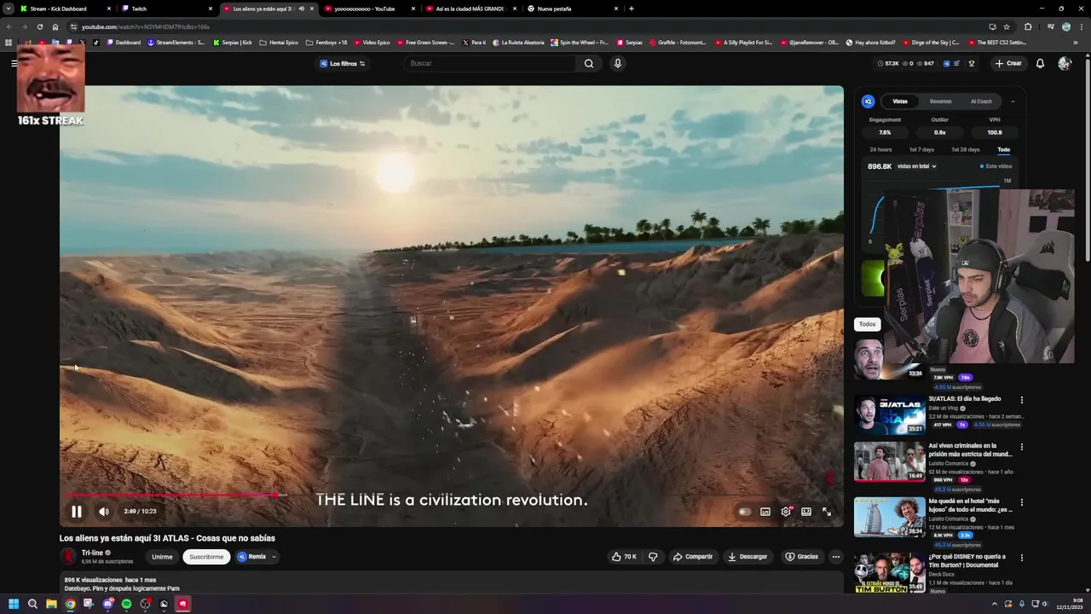The width and height of the screenshot is (1091, 614).
Task: Select the 24 hours range tab
Action: (x=880, y=150)
